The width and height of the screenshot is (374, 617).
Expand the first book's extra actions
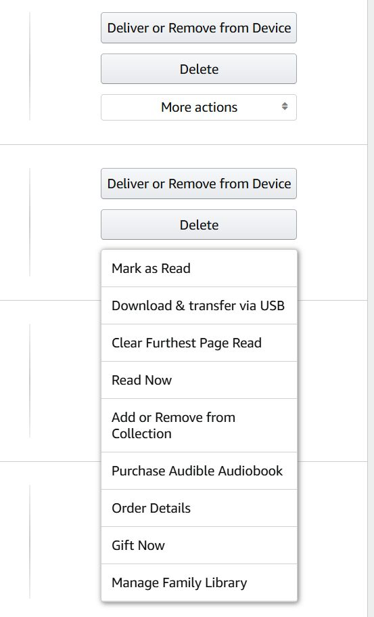pyautogui.click(x=199, y=107)
